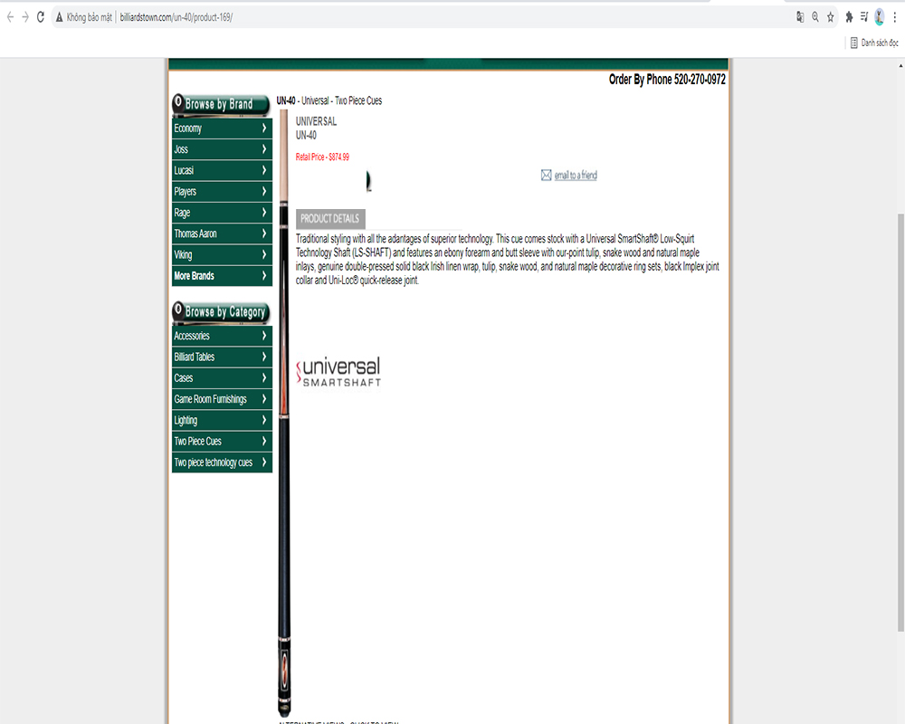Viewport: 905px width, 724px height.
Task: Click the browser forward arrow
Action: (24, 17)
